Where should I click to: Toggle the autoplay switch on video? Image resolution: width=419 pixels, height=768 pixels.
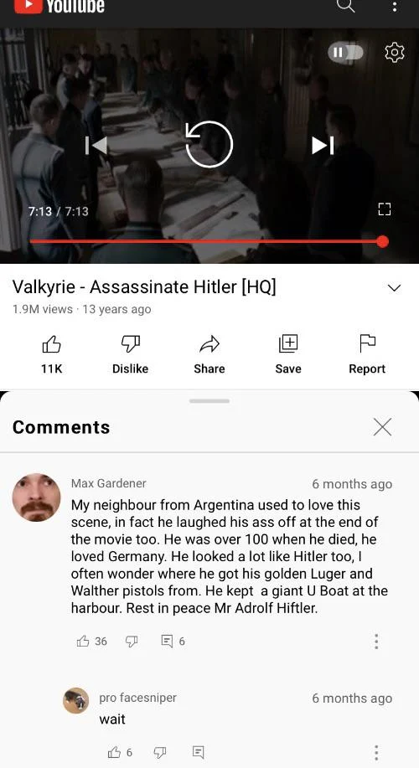346,53
